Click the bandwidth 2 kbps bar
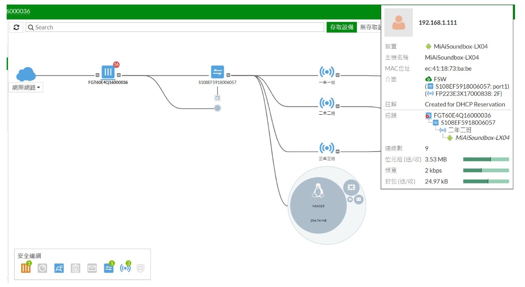 coord(486,170)
